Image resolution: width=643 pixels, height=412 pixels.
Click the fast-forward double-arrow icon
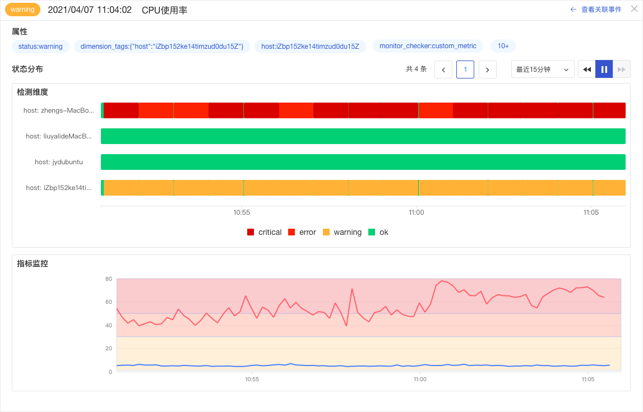point(621,70)
